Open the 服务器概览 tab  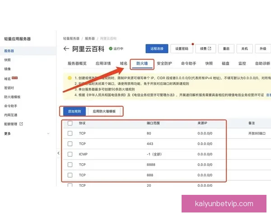[77, 63]
